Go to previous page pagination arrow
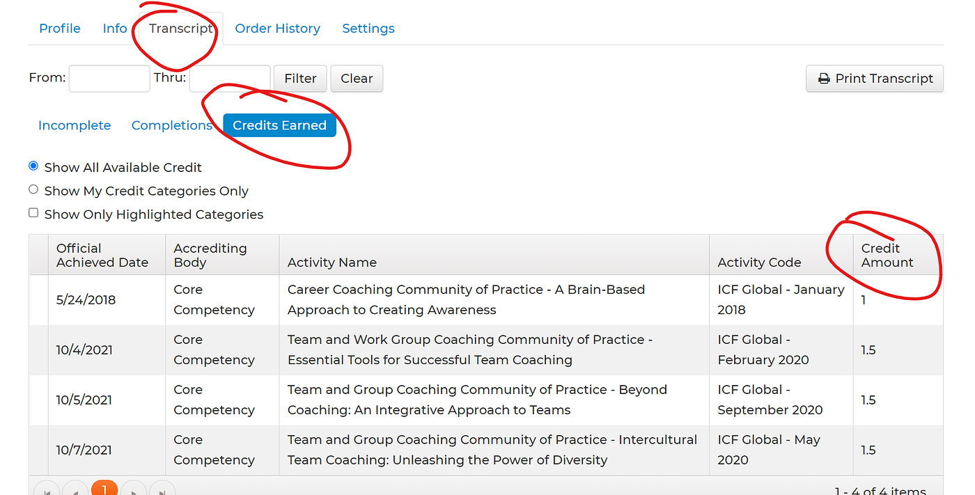This screenshot has width=975, height=495. pos(75,489)
